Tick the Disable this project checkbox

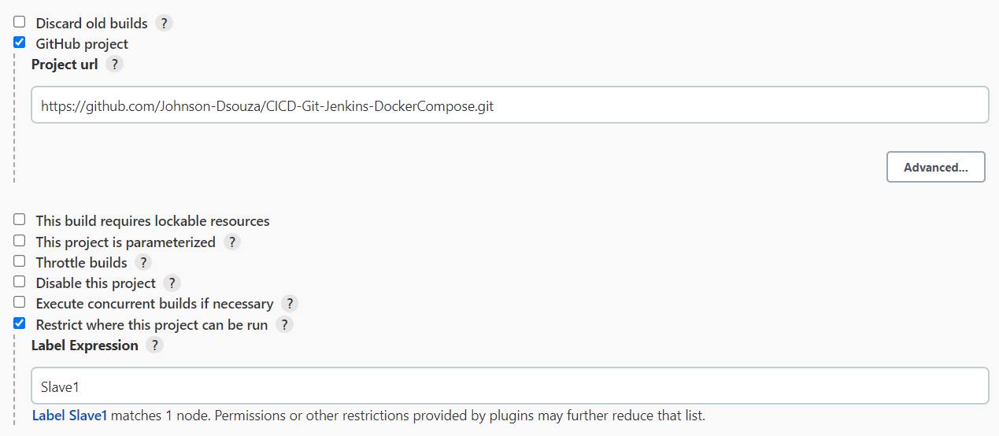coord(20,282)
